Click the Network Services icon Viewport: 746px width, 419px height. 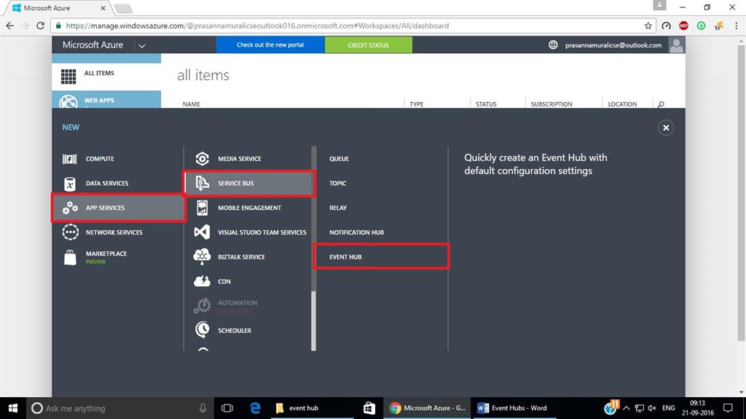pos(70,232)
